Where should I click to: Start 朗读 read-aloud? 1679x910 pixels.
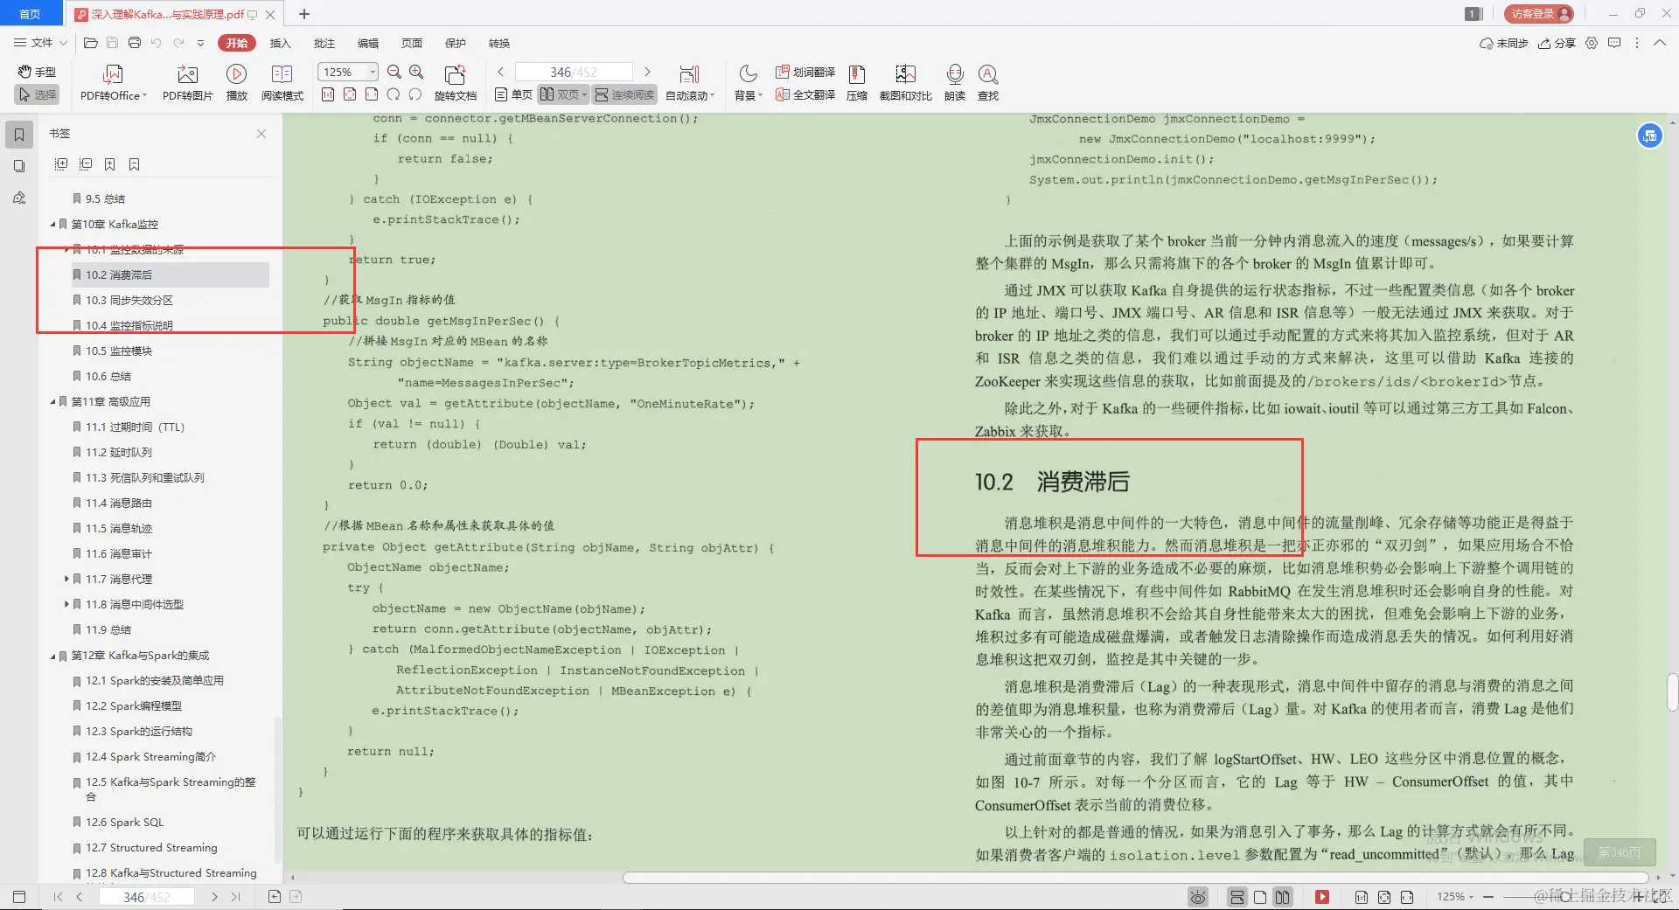(x=954, y=81)
